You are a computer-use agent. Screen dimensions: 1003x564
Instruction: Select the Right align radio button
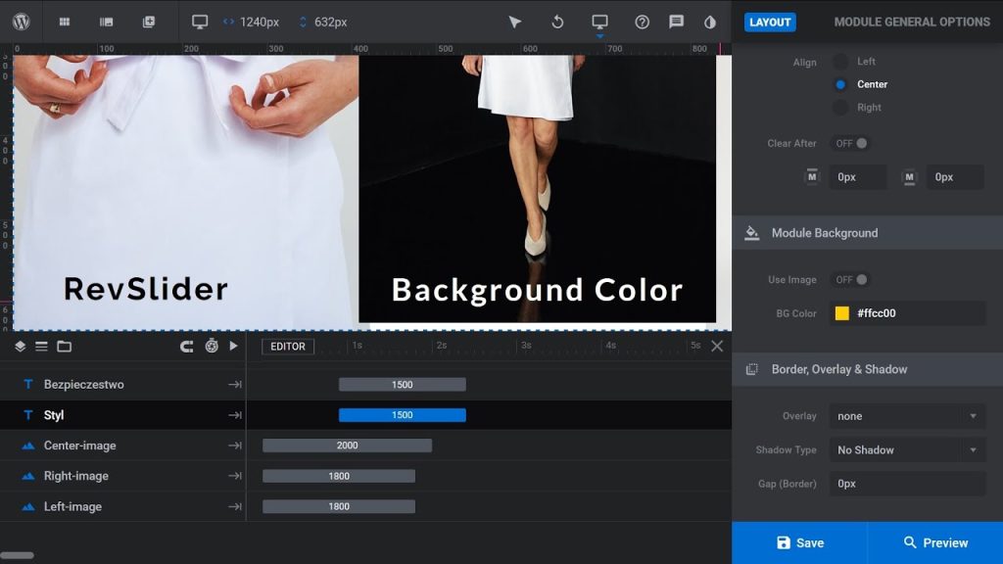click(840, 108)
